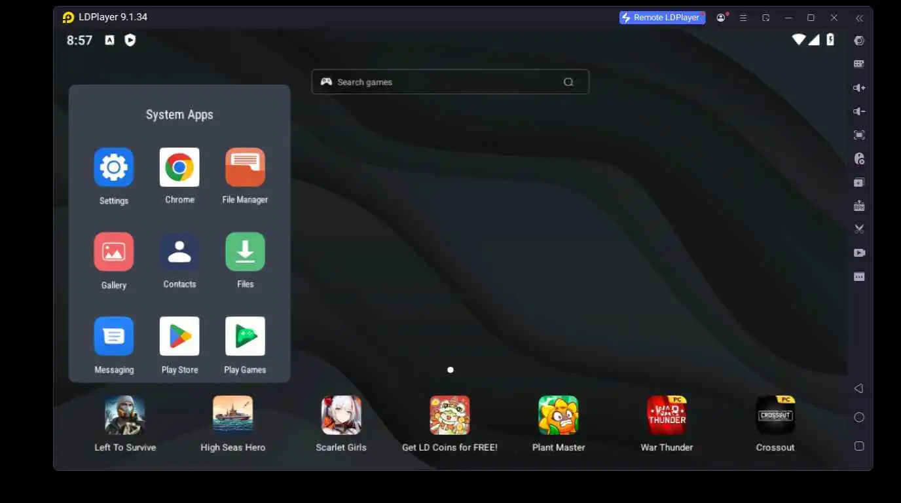Viewport: 901px width, 503px height.
Task: Collapse sidebar with double chevron
Action: tap(859, 18)
